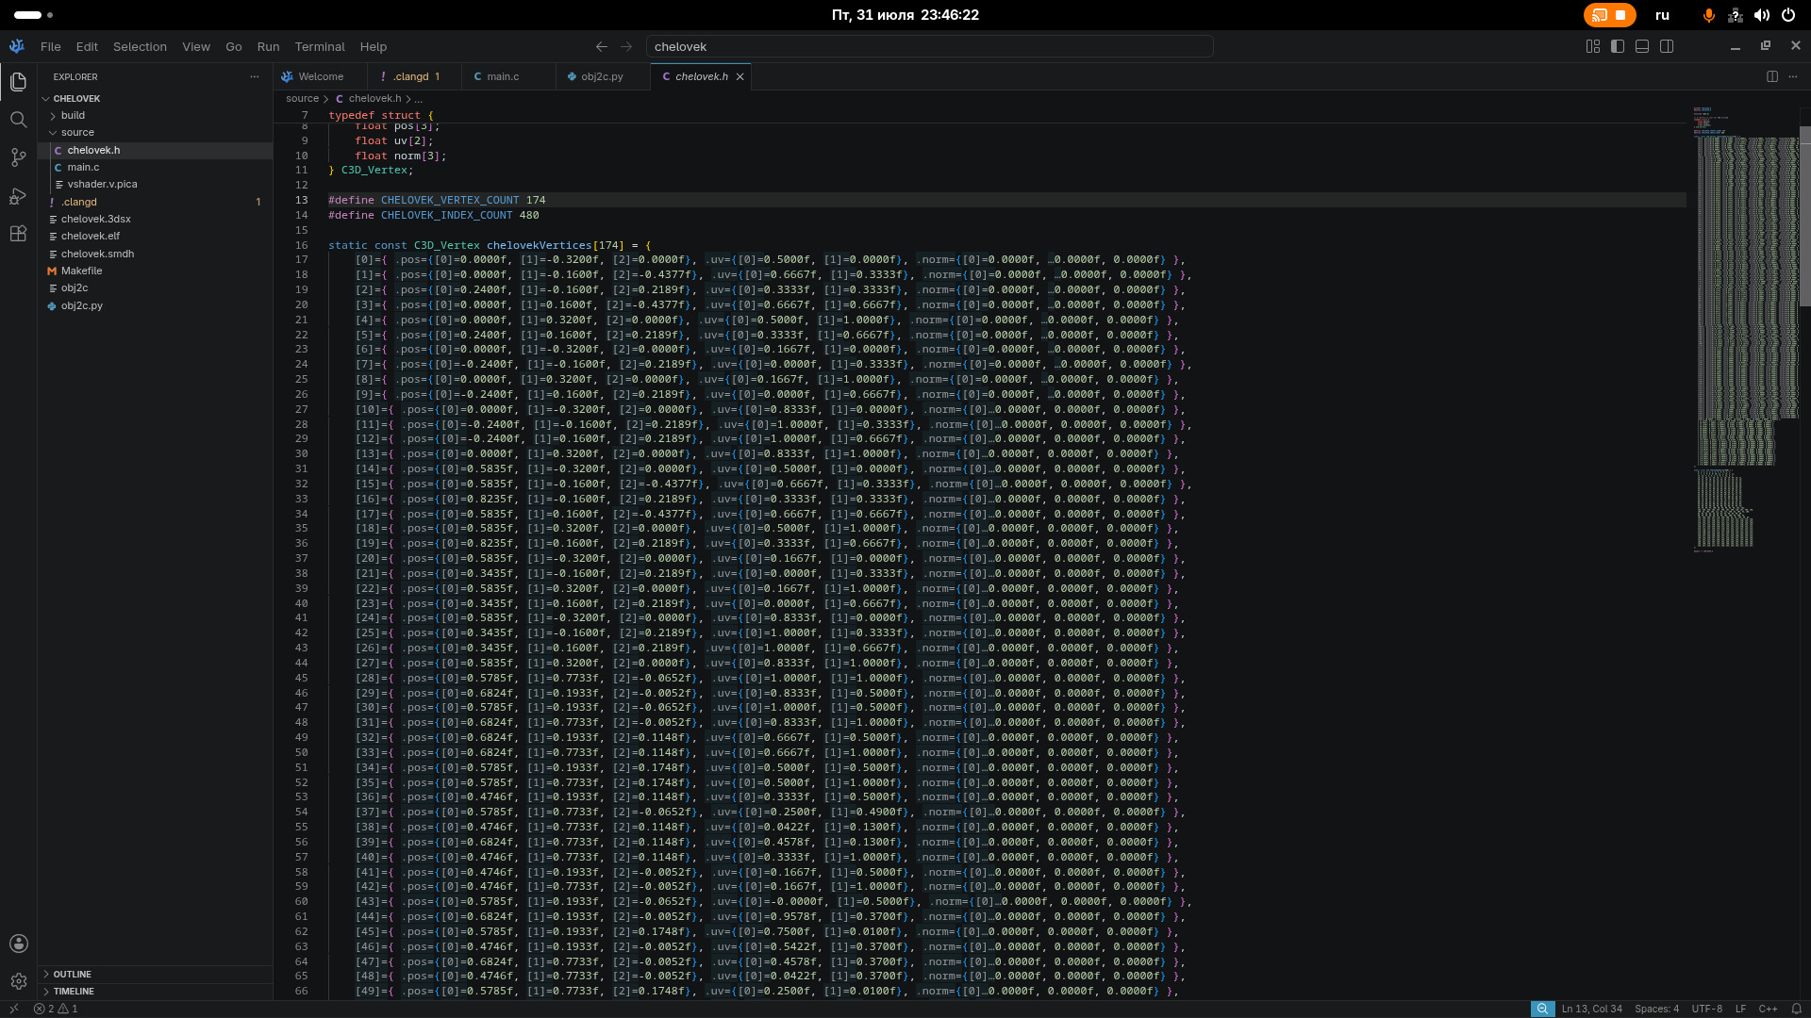Image resolution: width=1811 pixels, height=1018 pixels.
Task: Switch to the obj2c.py tab
Action: coord(602,76)
